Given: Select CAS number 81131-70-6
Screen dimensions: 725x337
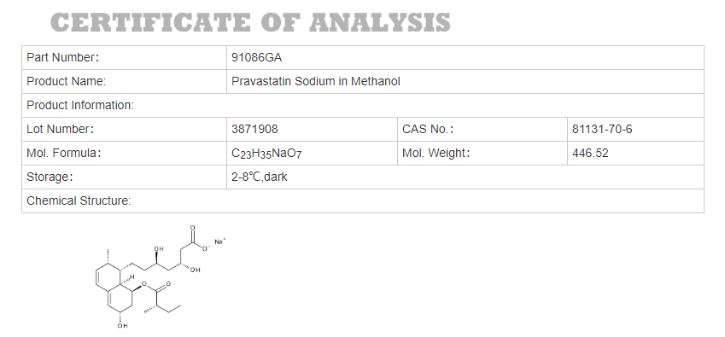Looking at the screenshot, I should 602,130.
